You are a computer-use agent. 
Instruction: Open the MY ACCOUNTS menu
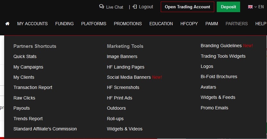(32, 24)
